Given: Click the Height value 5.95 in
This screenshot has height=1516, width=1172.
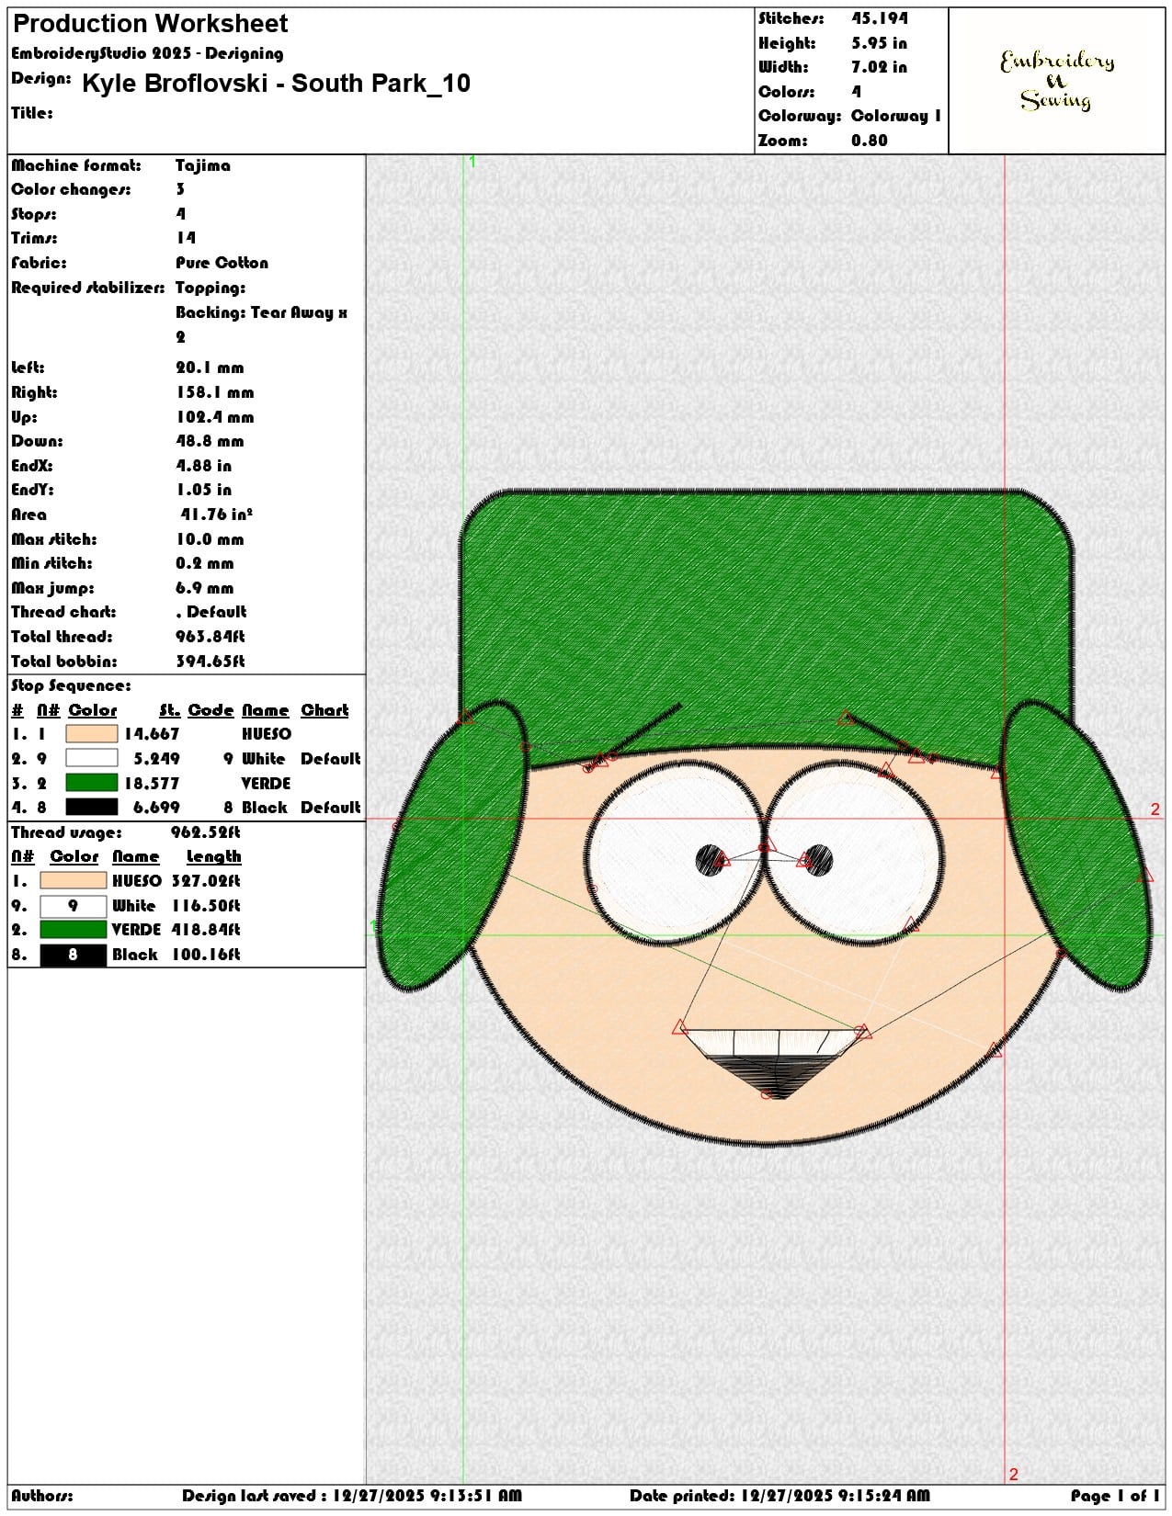Looking at the screenshot, I should tap(879, 43).
